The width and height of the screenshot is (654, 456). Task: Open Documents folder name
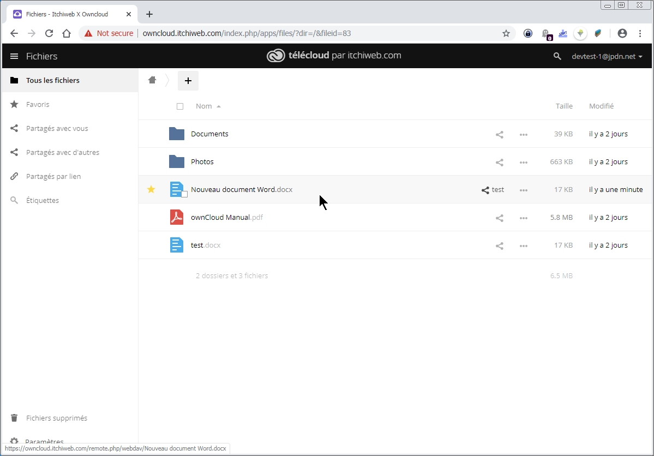coord(209,134)
